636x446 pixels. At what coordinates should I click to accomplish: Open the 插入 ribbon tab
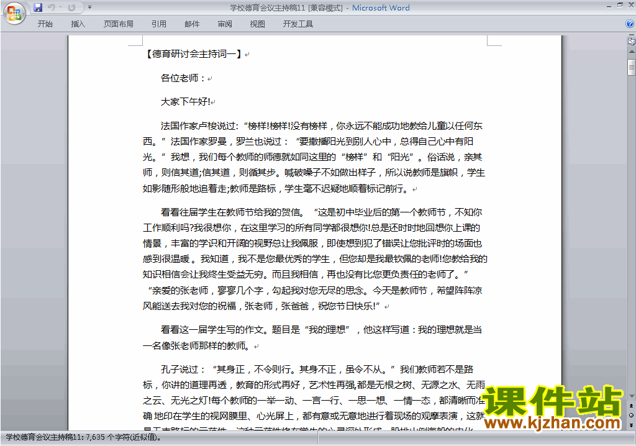tap(78, 24)
